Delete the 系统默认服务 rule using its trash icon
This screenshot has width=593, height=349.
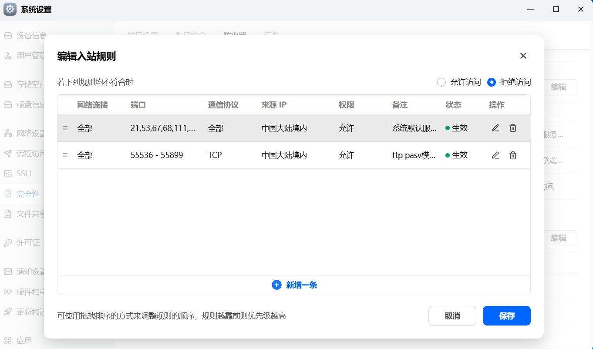tap(512, 128)
